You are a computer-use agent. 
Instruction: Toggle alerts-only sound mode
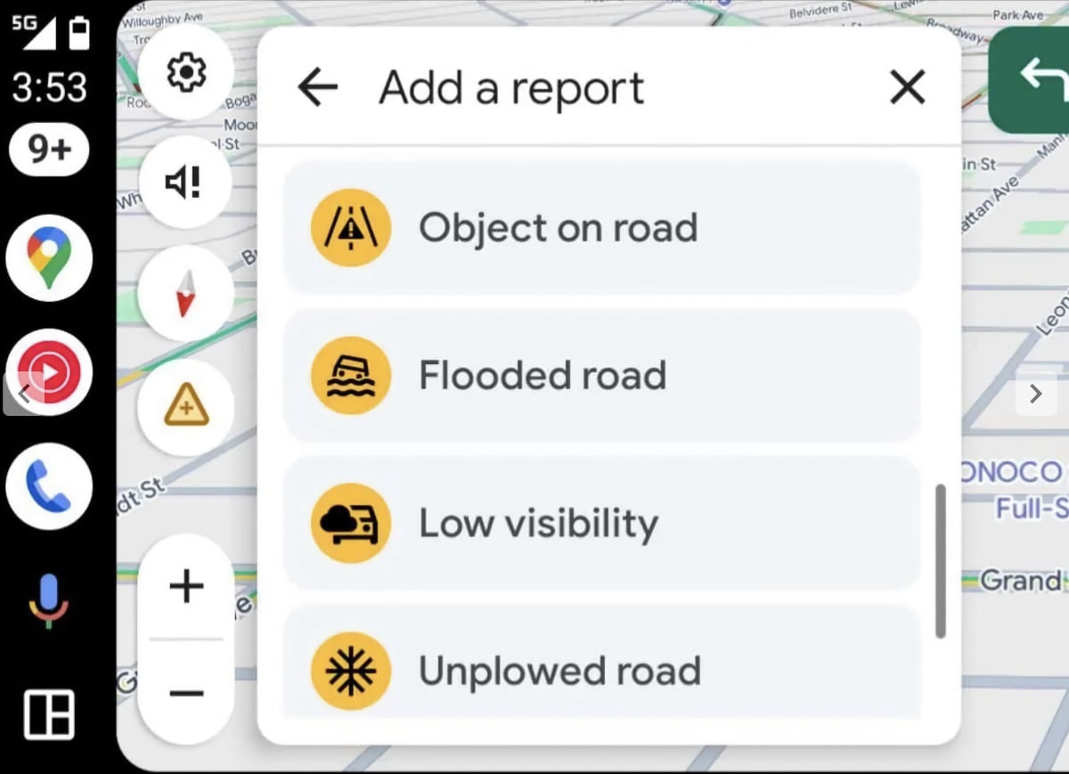185,183
